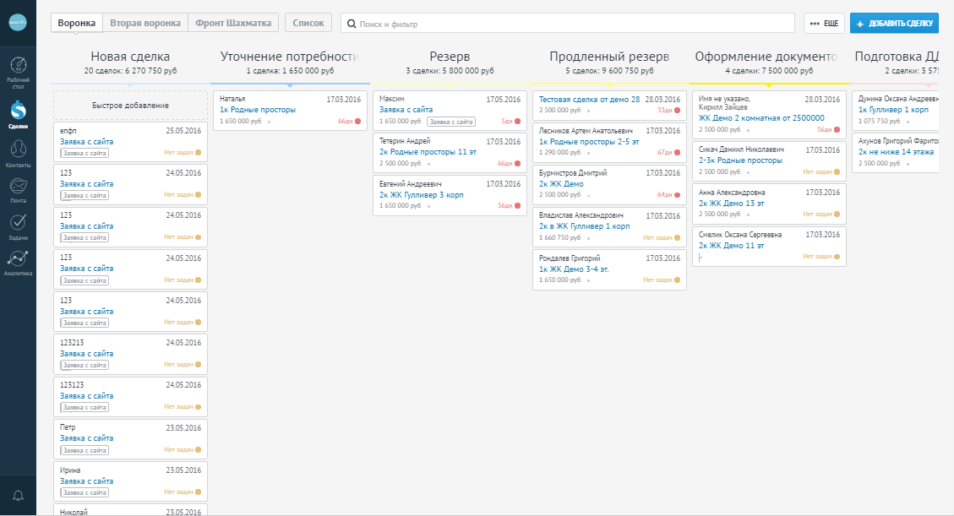Open deal 2к не ниже 14 этажа
The width and height of the screenshot is (954, 516).
click(x=897, y=152)
